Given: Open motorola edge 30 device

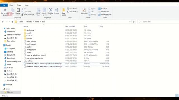Looking at the screenshot, I should [13, 61].
